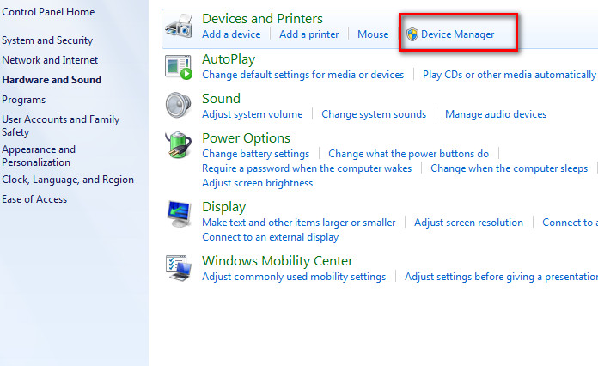Screen dimensions: 598x366
Task: Select Hardware and Sound in sidebar
Action: [x=52, y=80]
